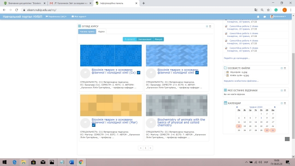Expand the Українська language menu
This screenshot has width=295, height=166.
pos(56,17)
